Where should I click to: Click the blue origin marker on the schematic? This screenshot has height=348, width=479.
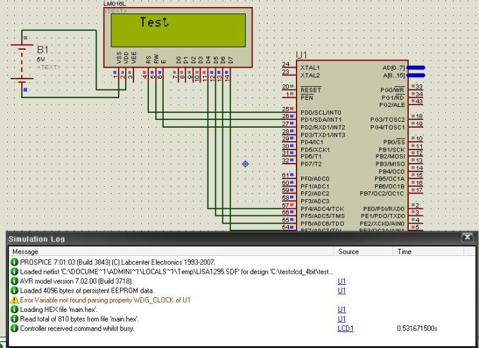[246, 164]
